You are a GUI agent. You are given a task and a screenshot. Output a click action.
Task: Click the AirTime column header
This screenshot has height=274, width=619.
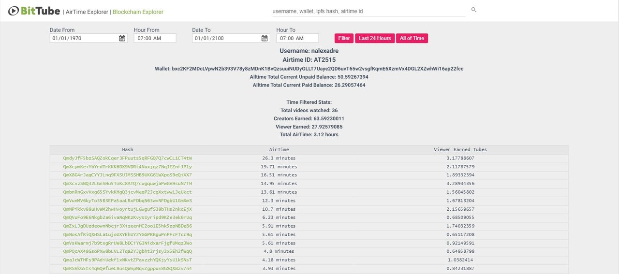279,150
